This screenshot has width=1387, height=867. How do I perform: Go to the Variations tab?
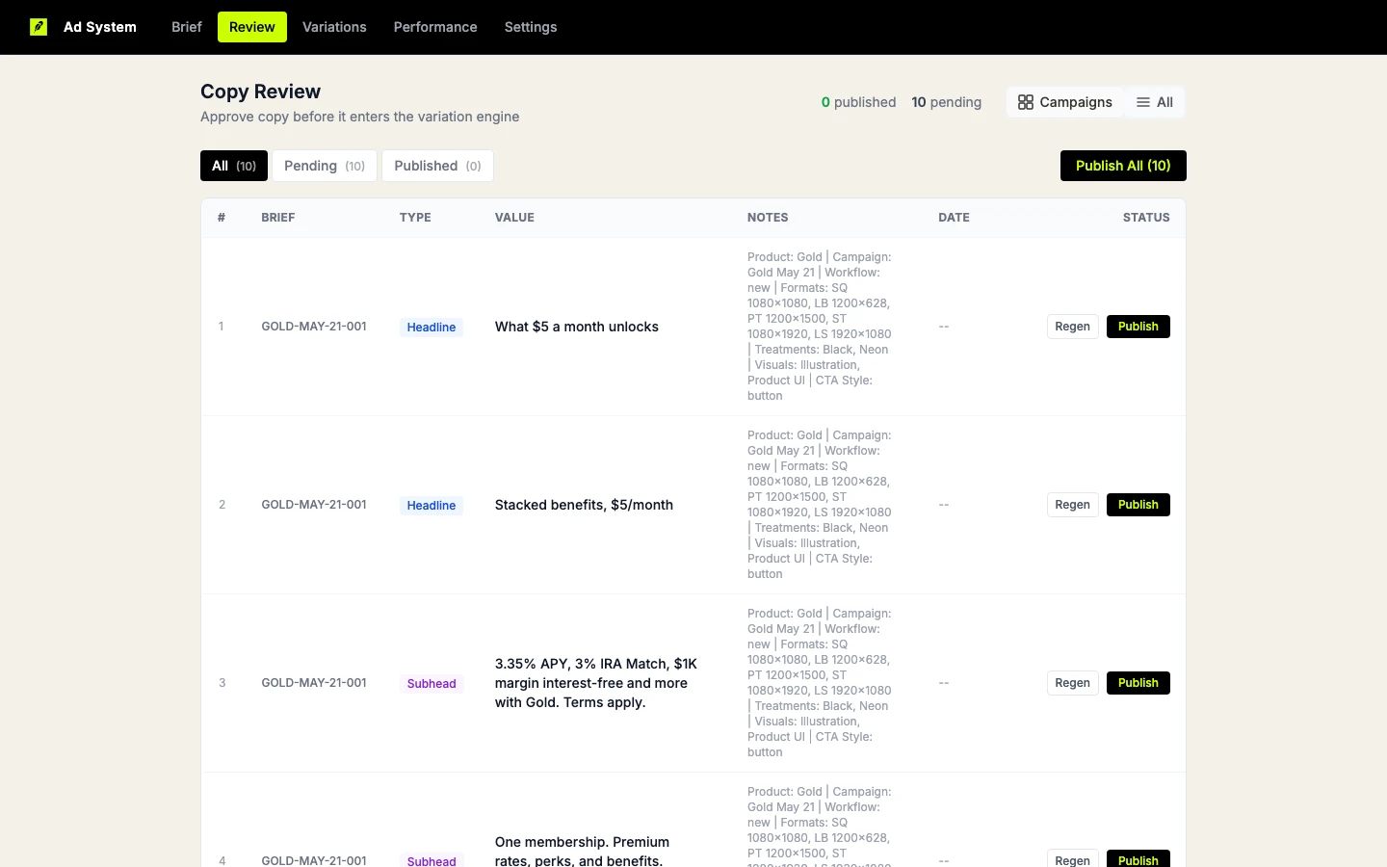(x=334, y=27)
